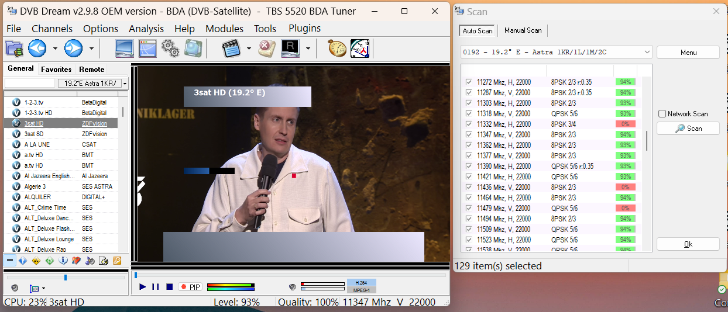Open settings via the gears icon
Viewport: 728px width, 312px height.
pos(170,48)
